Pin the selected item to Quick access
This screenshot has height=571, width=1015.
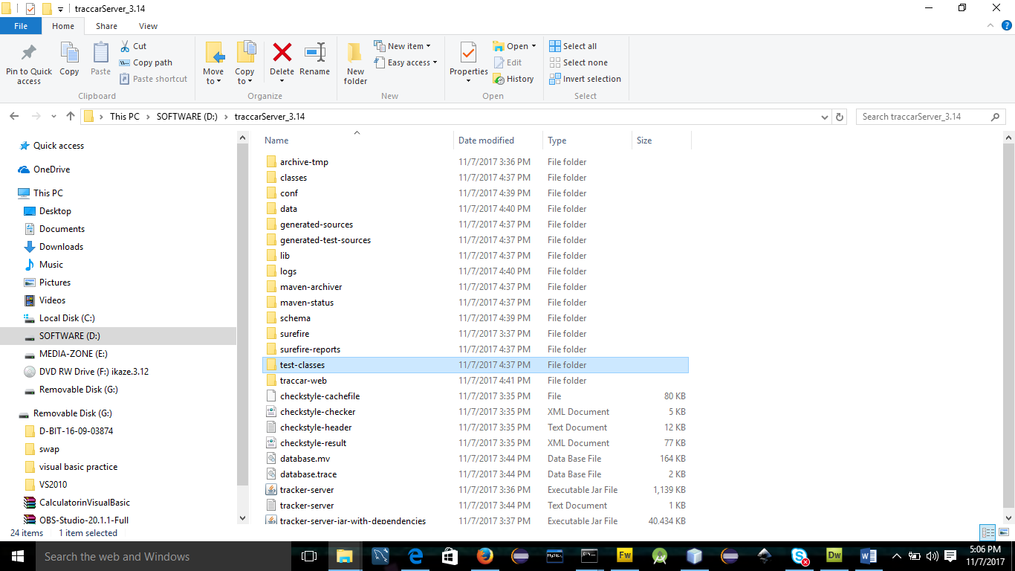tap(29, 63)
